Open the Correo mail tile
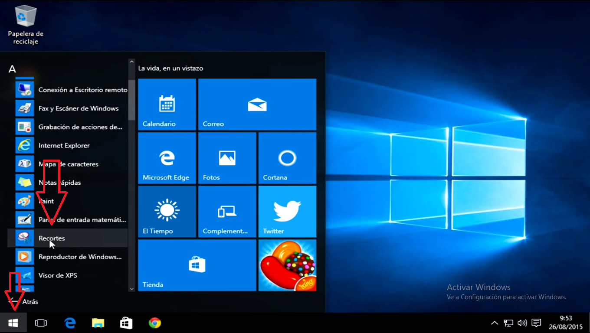Image resolution: width=590 pixels, height=333 pixels. tap(257, 104)
